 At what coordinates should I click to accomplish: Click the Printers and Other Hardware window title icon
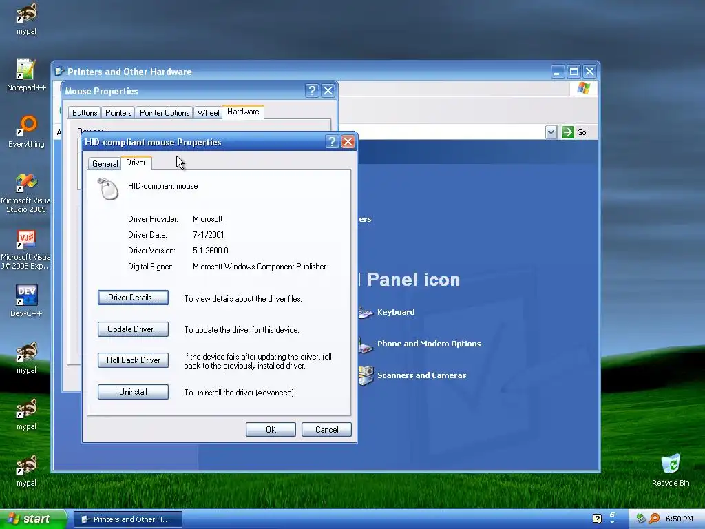coord(59,72)
